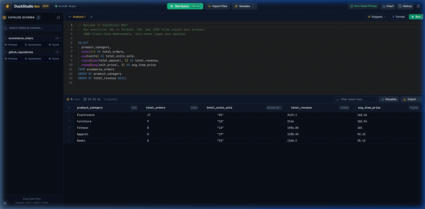Click the Visualize button
The width and height of the screenshot is (425, 209).
click(x=389, y=99)
